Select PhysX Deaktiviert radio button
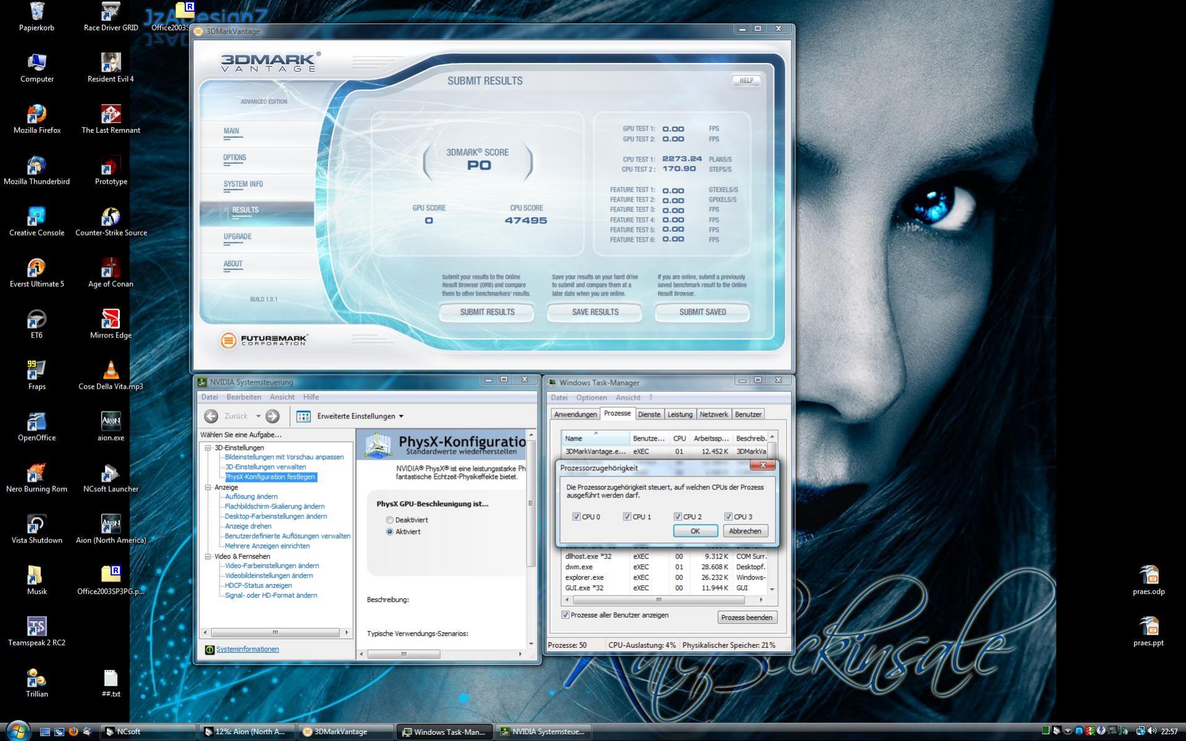Screen dimensions: 1186x741 389,520
